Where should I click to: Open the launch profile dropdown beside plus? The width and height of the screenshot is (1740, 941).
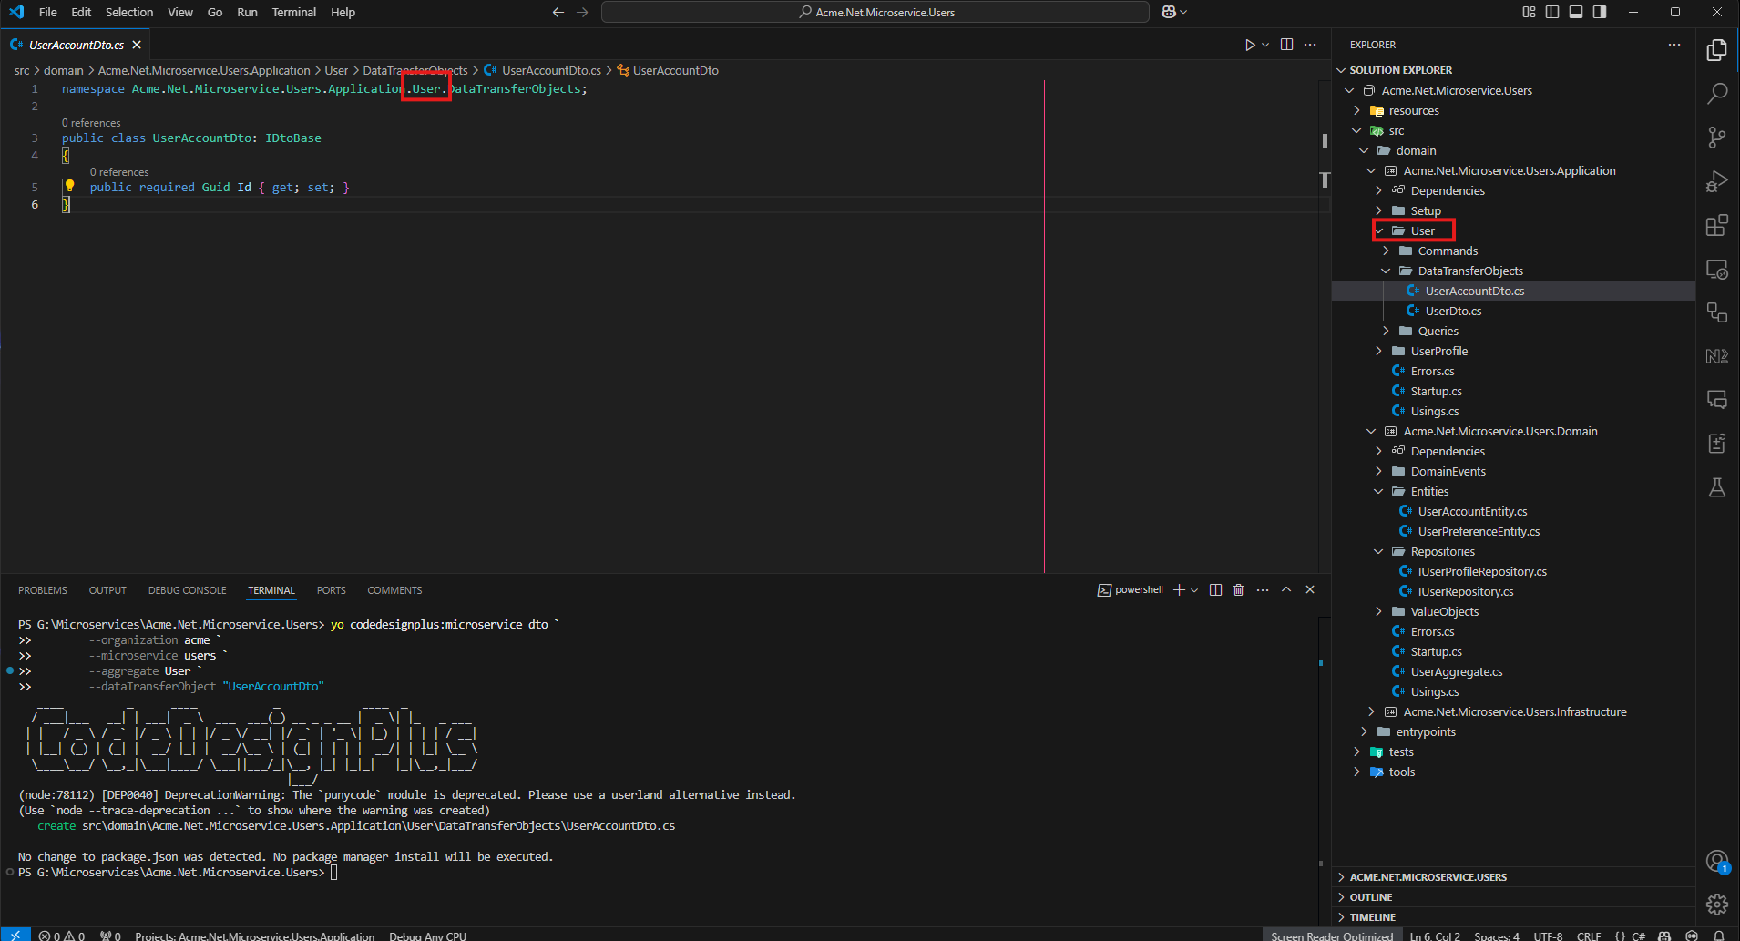pos(1194,590)
